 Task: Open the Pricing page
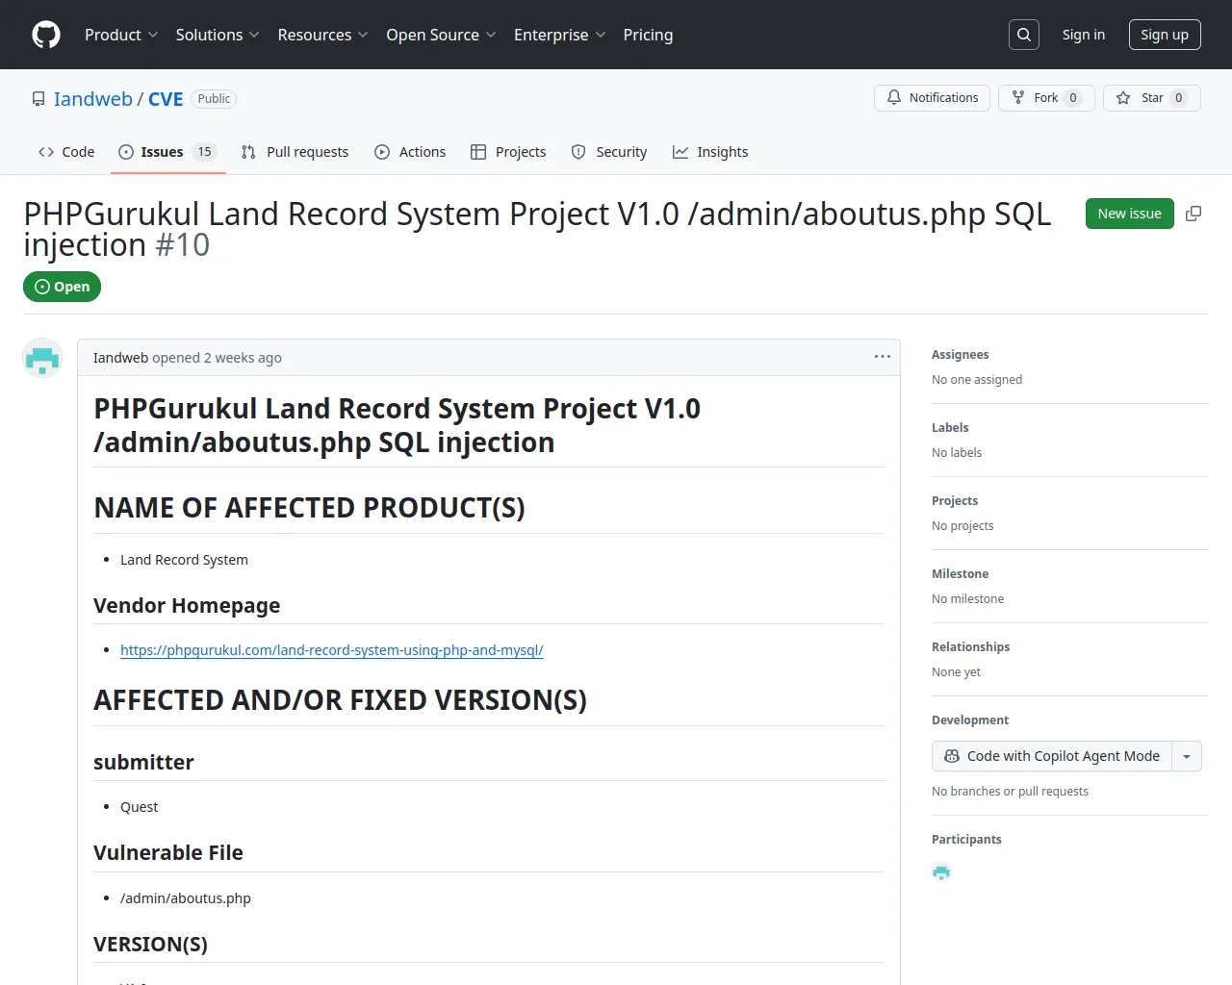(x=648, y=35)
